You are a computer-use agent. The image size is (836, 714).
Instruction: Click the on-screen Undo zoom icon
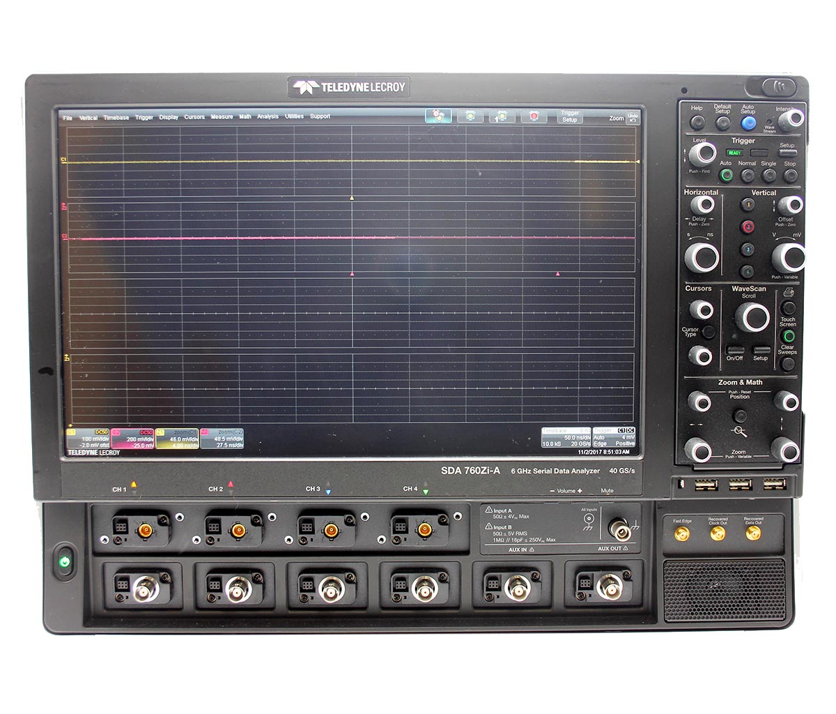(633, 117)
